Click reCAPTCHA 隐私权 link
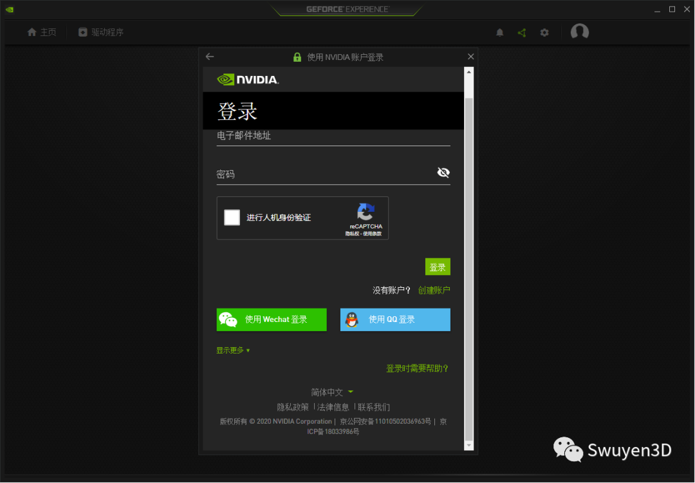 (x=352, y=234)
